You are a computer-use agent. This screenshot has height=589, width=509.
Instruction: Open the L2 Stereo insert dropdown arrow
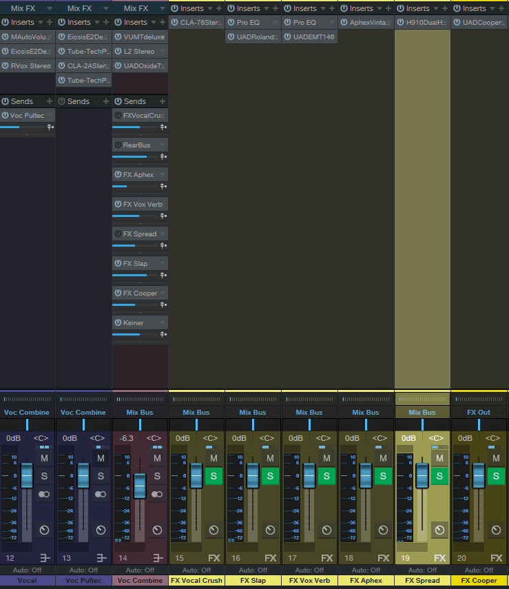[x=163, y=51]
